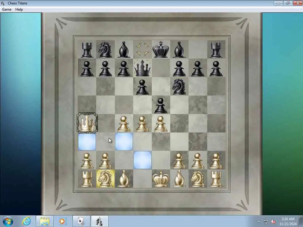Select the white rook on h1
The height and width of the screenshot is (227, 303).
point(216,179)
